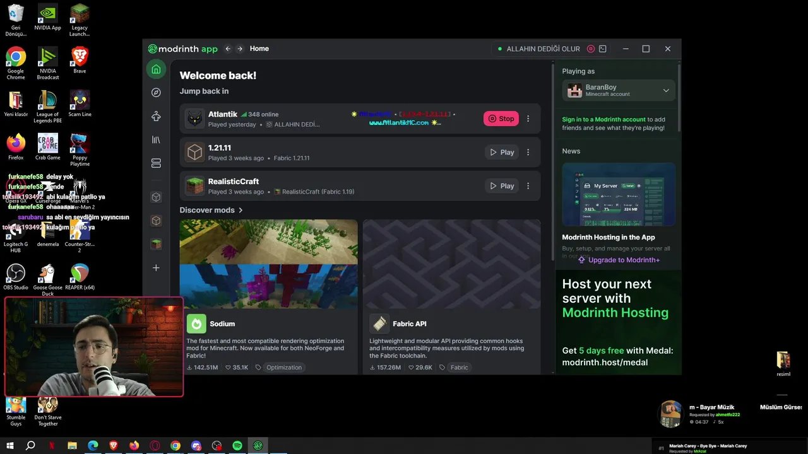Screen dimensions: 808x454
Task: Create a new instance with plus icon
Action: tap(156, 268)
